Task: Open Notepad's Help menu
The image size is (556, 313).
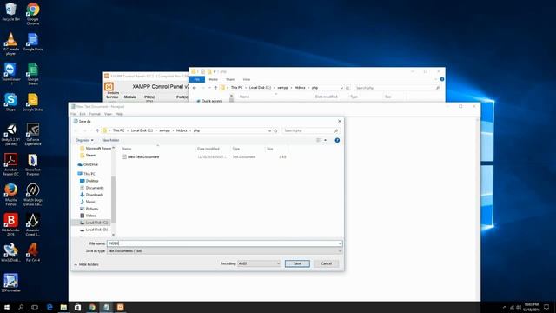Action: coord(119,114)
